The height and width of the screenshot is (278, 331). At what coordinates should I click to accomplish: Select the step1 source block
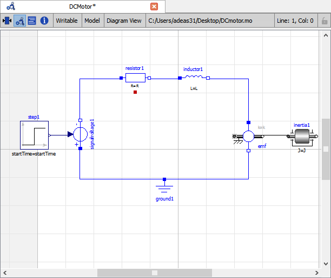click(x=34, y=135)
